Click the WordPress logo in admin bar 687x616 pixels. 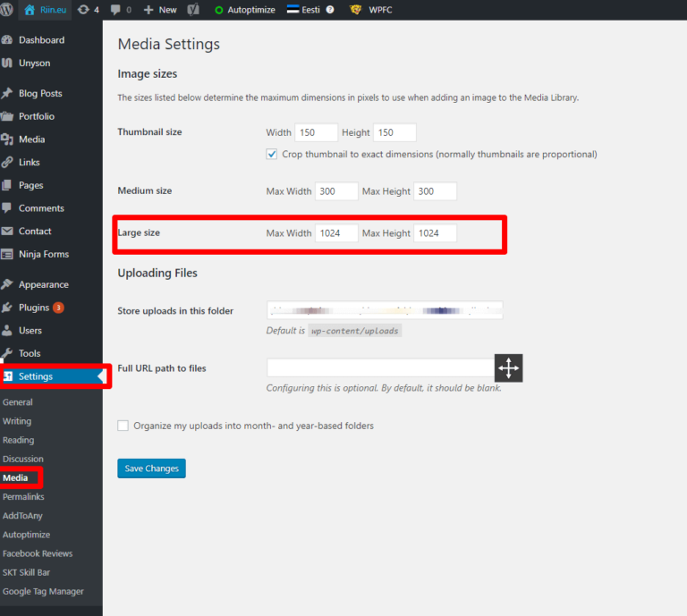click(x=9, y=10)
